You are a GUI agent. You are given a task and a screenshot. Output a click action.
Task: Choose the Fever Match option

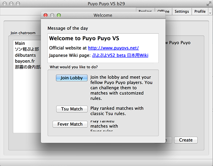point(70,124)
